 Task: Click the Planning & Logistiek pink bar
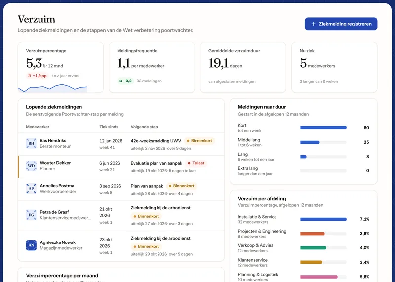coord(318,277)
